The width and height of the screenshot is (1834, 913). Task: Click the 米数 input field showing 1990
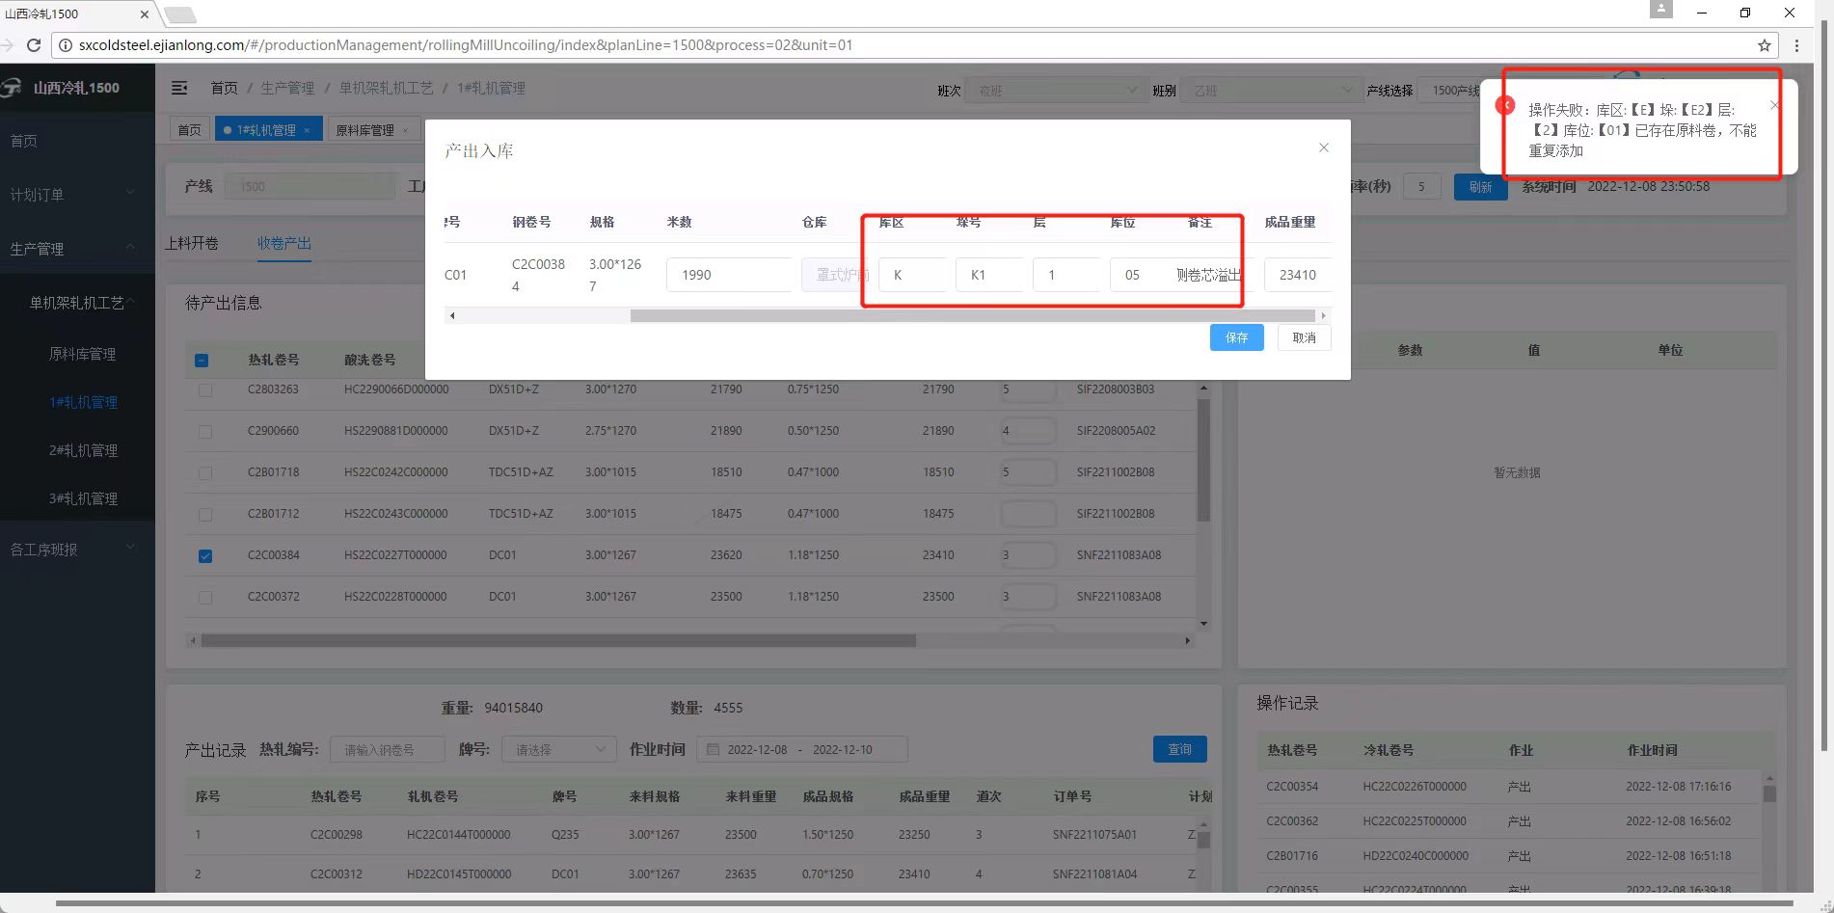pyautogui.click(x=729, y=275)
